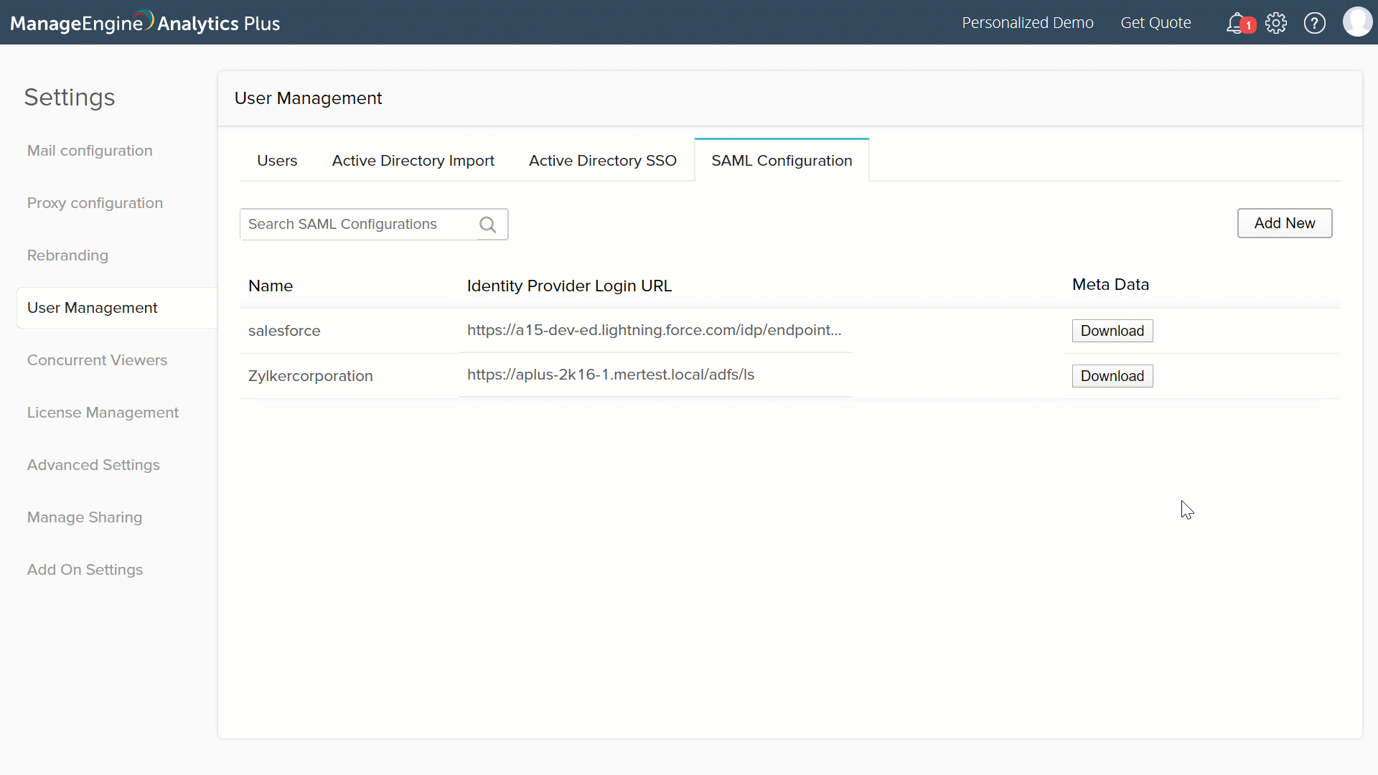Screen dimensions: 1378x775
Task: Click the search magnifier icon
Action: [x=488, y=225]
